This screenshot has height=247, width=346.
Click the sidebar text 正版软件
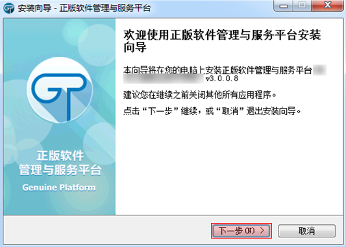coord(60,155)
